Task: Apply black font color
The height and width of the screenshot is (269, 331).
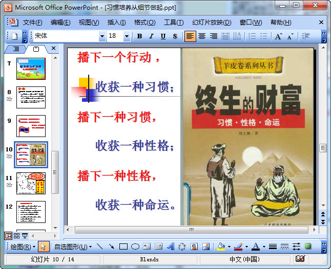Action: tap(256, 246)
